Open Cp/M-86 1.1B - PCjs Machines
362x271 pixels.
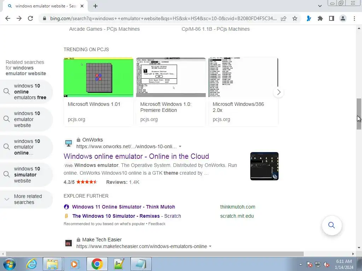tap(216, 29)
